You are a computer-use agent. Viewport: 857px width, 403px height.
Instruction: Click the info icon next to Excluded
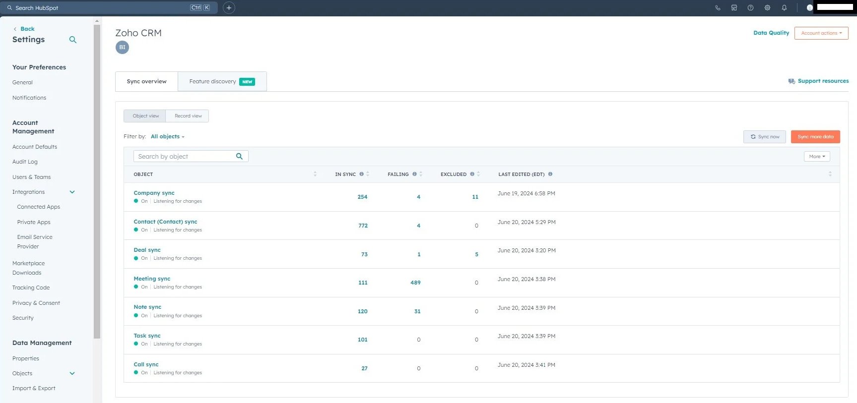pos(472,174)
